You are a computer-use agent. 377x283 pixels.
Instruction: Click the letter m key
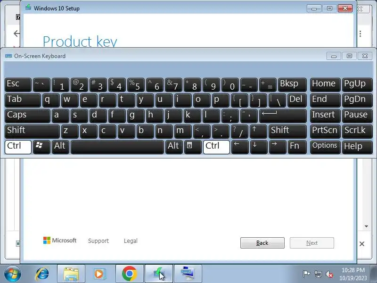point(183,132)
